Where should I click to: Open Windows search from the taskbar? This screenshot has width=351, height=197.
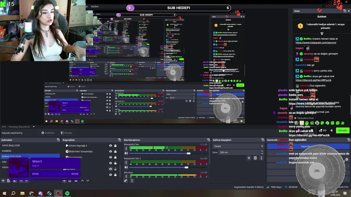click(x=13, y=193)
